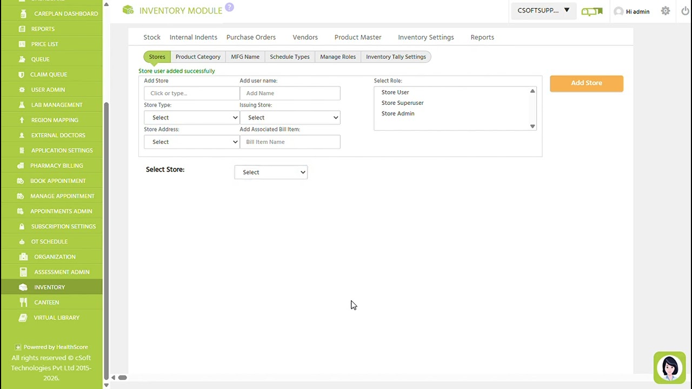
Task: Switch to Product Category sub-tab
Action: pyautogui.click(x=198, y=57)
